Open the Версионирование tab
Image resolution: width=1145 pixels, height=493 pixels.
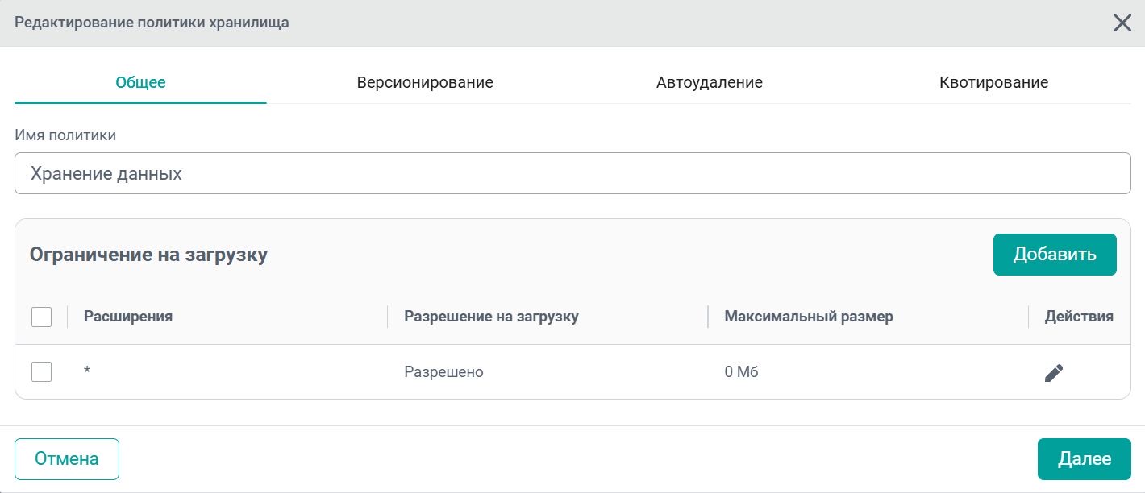pyautogui.click(x=425, y=82)
